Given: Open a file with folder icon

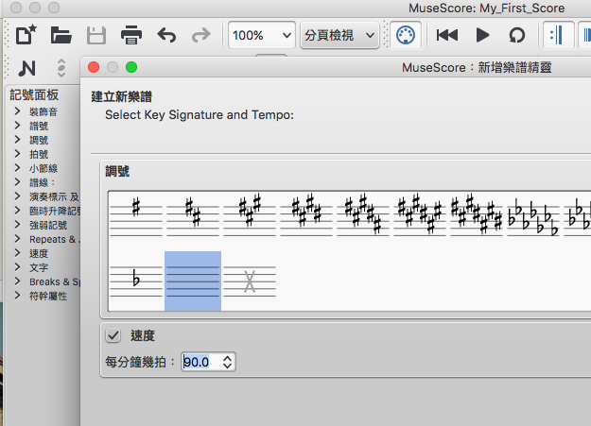Looking at the screenshot, I should [x=61, y=36].
